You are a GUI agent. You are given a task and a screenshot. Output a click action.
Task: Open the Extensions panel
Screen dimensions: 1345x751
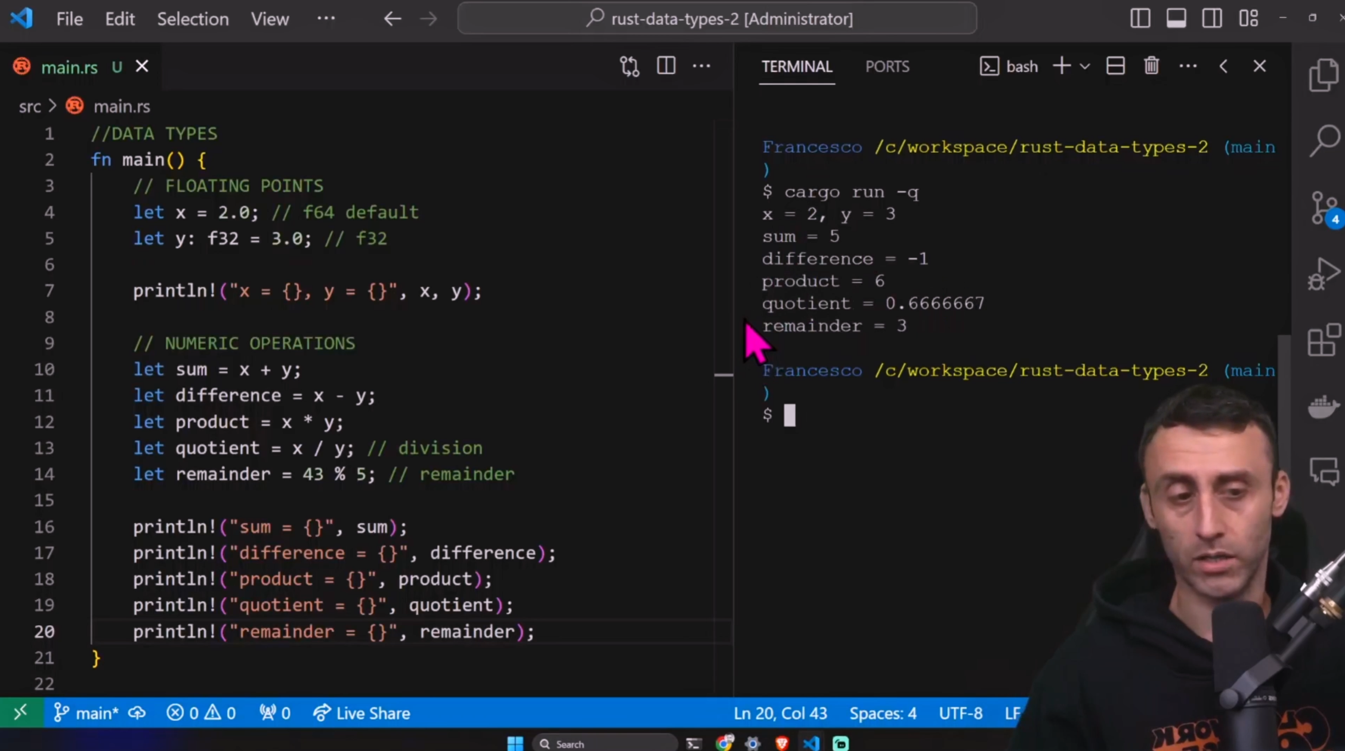pyautogui.click(x=1324, y=340)
